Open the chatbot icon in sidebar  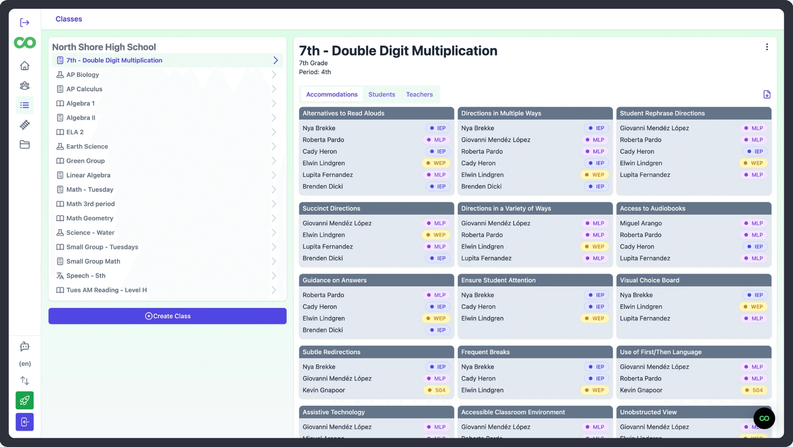25,347
